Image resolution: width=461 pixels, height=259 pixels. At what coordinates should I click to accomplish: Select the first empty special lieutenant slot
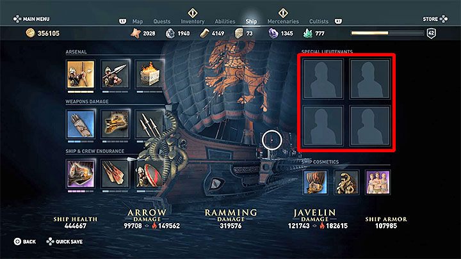[323, 79]
